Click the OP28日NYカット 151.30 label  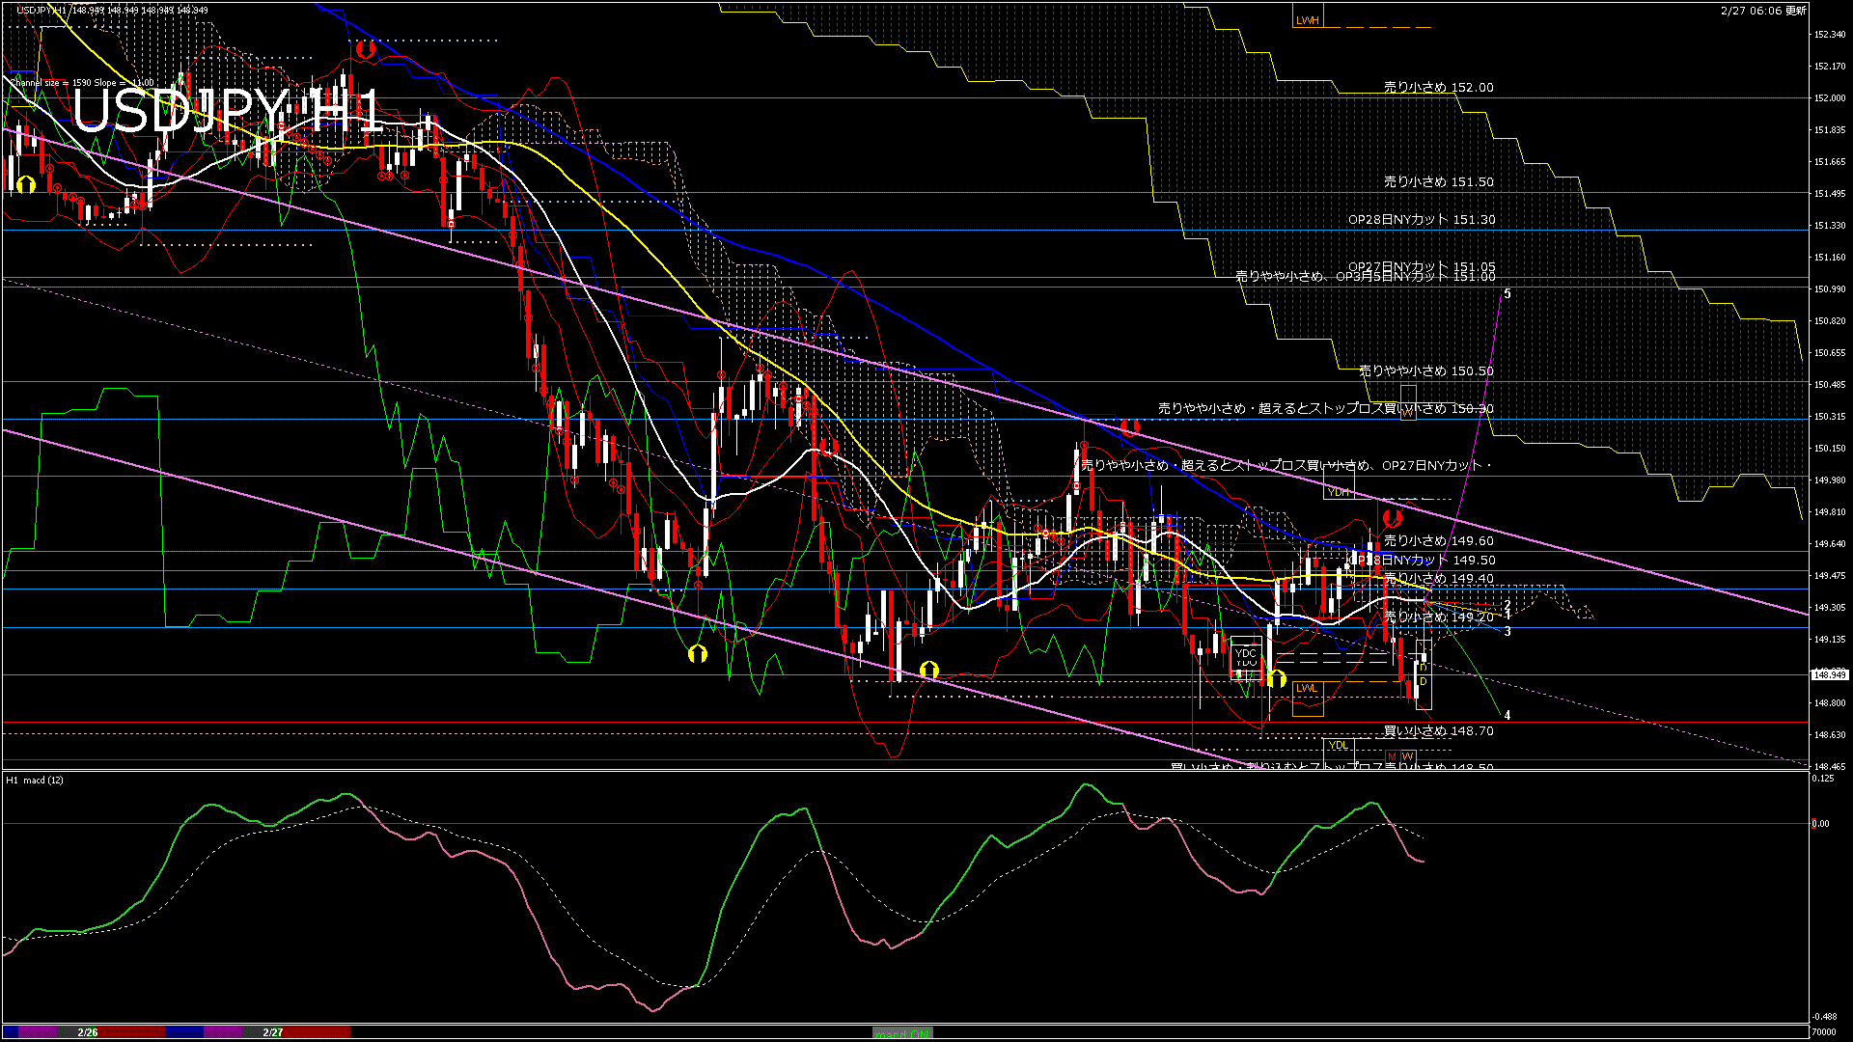tap(1422, 219)
